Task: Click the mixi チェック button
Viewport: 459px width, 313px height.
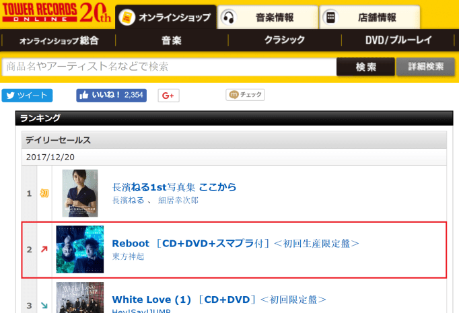Action: pos(245,95)
